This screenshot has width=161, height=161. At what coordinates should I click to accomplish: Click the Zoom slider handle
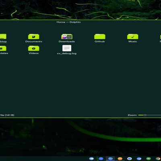pyautogui.click(x=145, y=115)
